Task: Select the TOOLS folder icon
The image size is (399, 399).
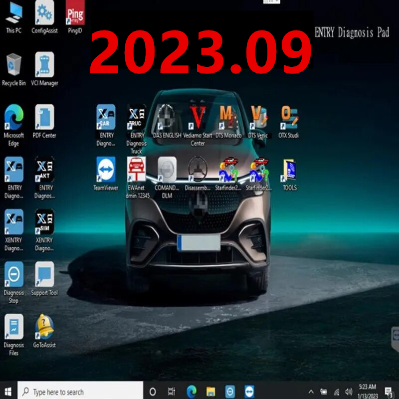Action: (290, 174)
